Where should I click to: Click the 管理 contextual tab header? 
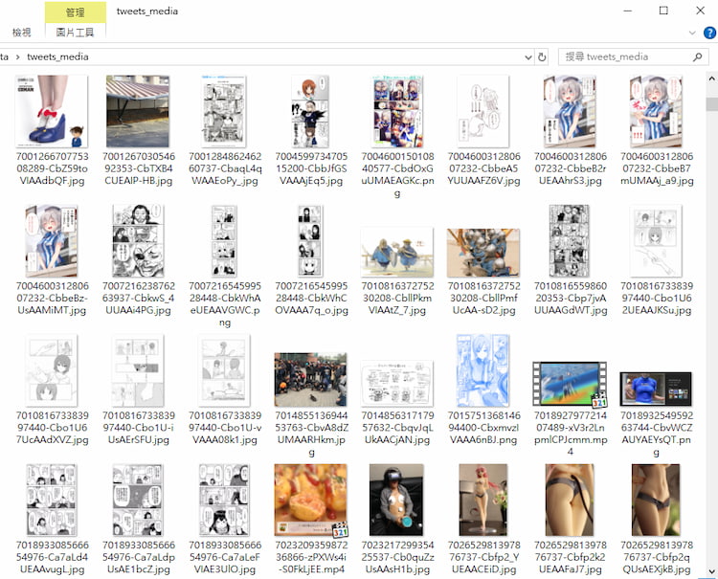click(75, 11)
